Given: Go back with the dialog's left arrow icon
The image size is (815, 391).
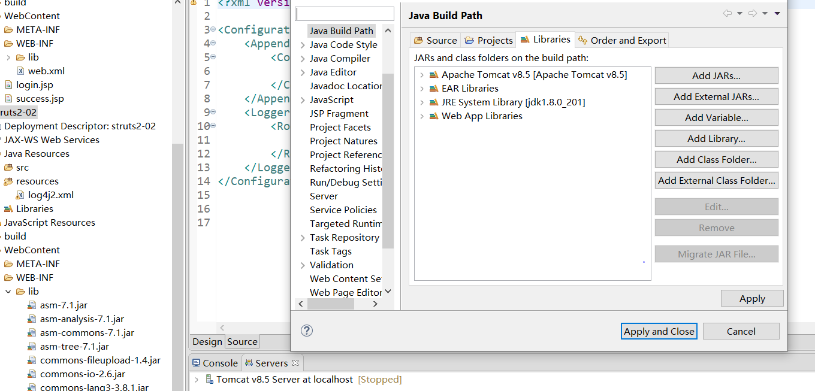Looking at the screenshot, I should click(728, 13).
